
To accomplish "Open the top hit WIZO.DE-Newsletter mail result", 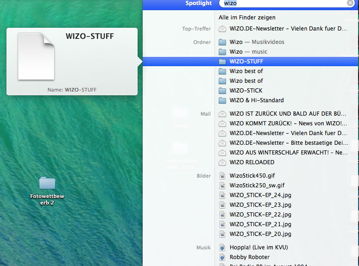I will [288, 29].
